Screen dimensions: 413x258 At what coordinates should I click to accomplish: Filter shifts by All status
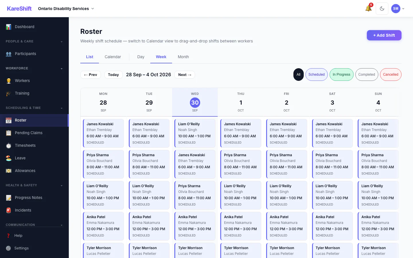pos(299,75)
